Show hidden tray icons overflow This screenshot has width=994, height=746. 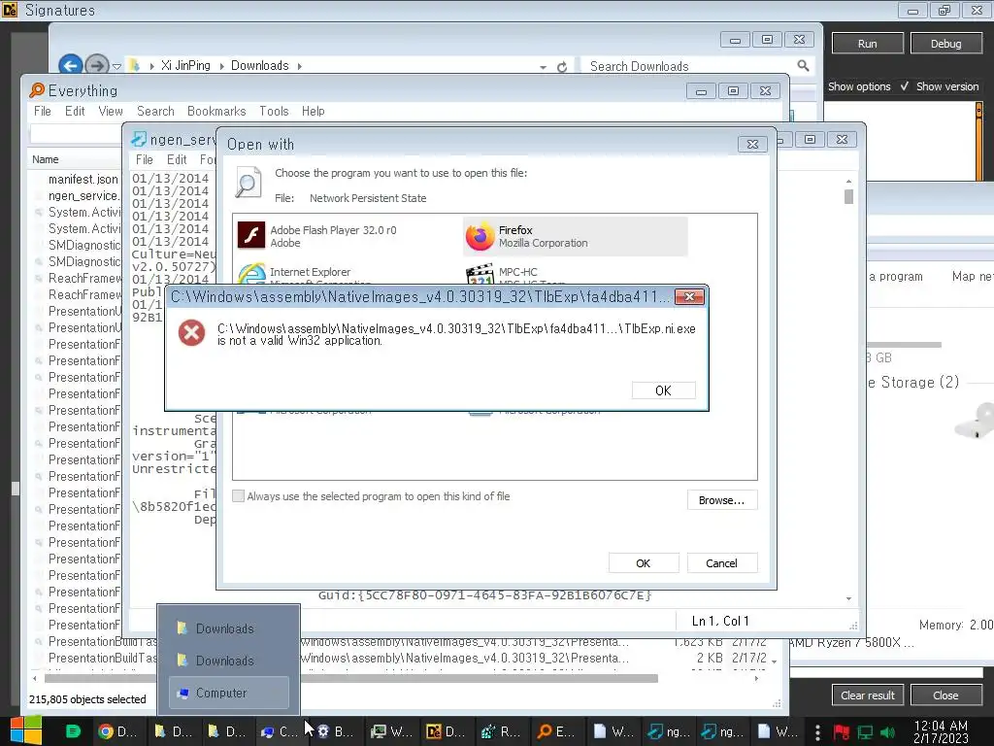click(x=817, y=732)
